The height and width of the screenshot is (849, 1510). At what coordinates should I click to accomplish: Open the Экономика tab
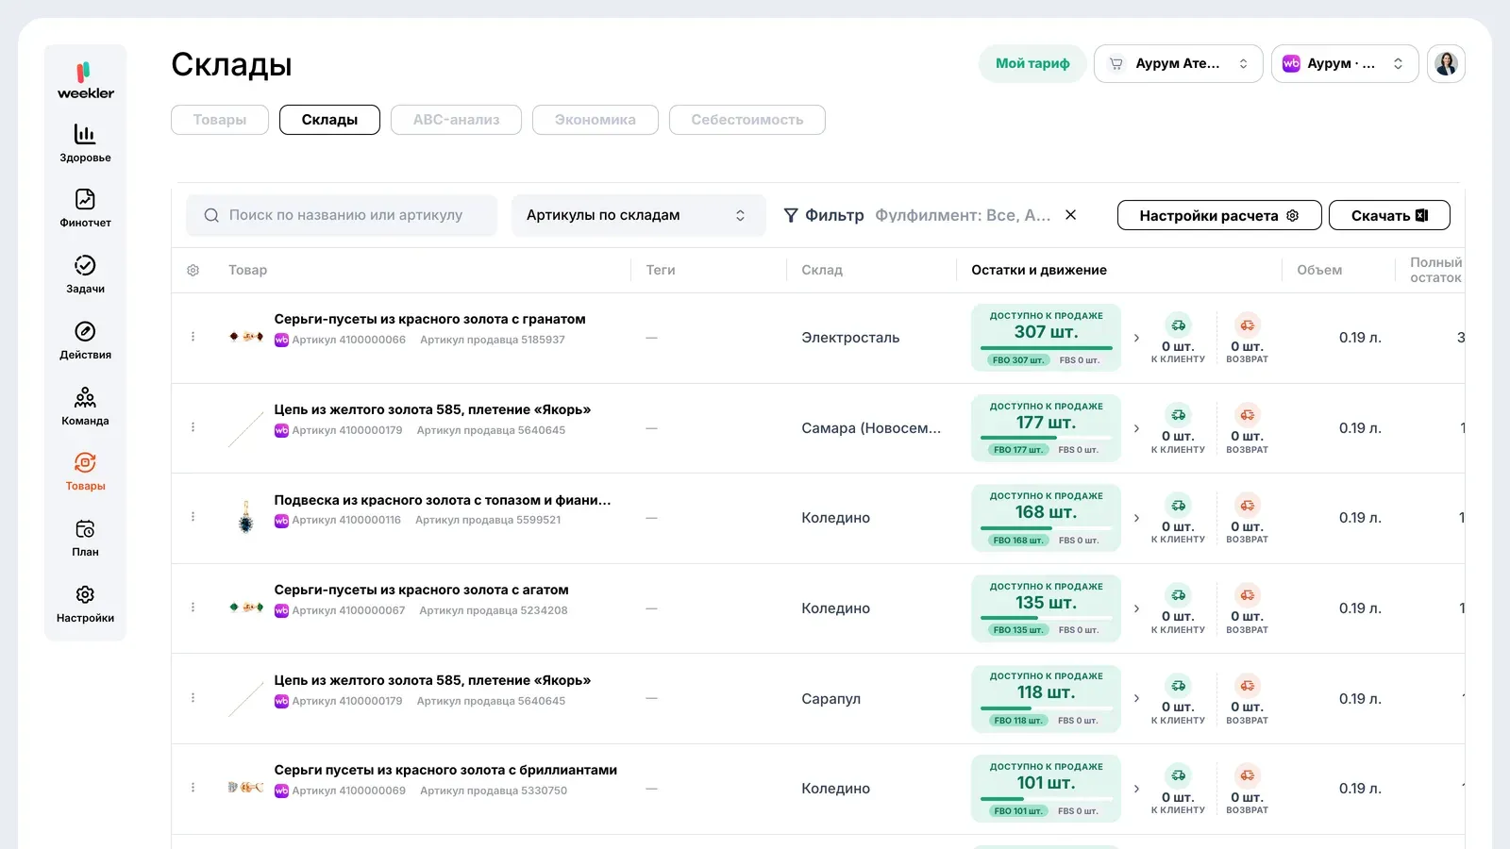coord(595,120)
